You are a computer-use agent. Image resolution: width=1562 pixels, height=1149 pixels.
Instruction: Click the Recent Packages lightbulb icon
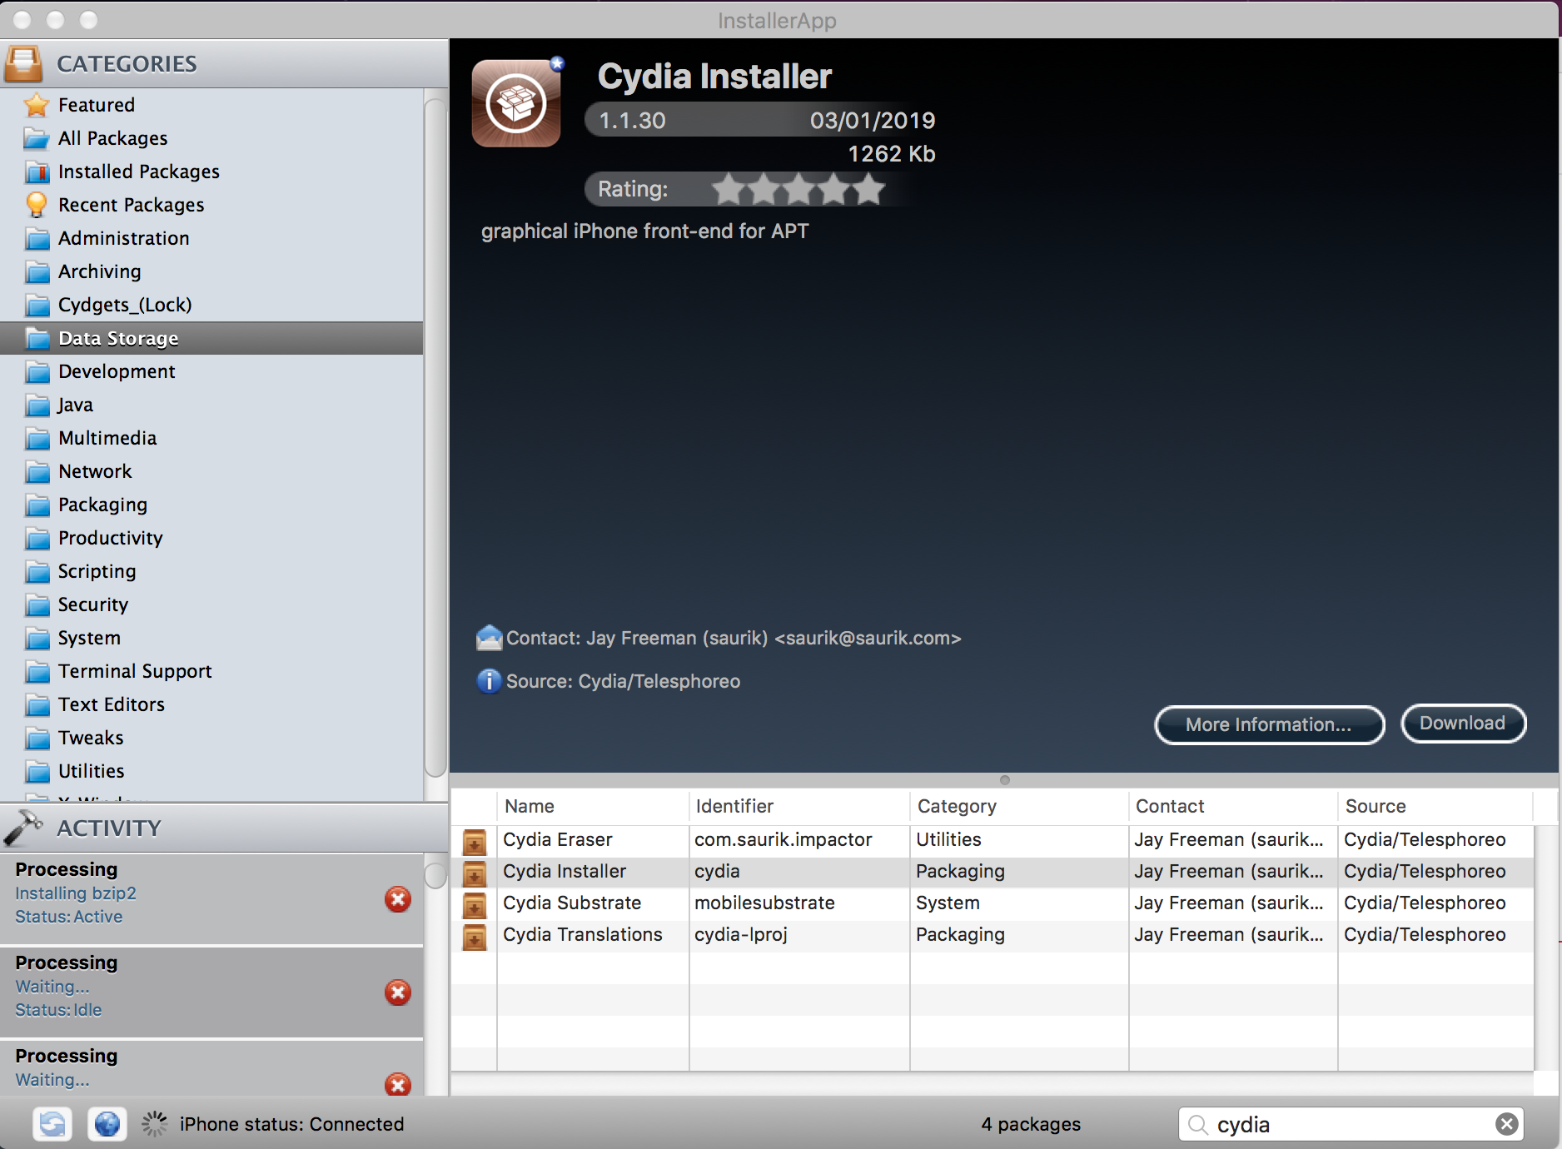37,205
